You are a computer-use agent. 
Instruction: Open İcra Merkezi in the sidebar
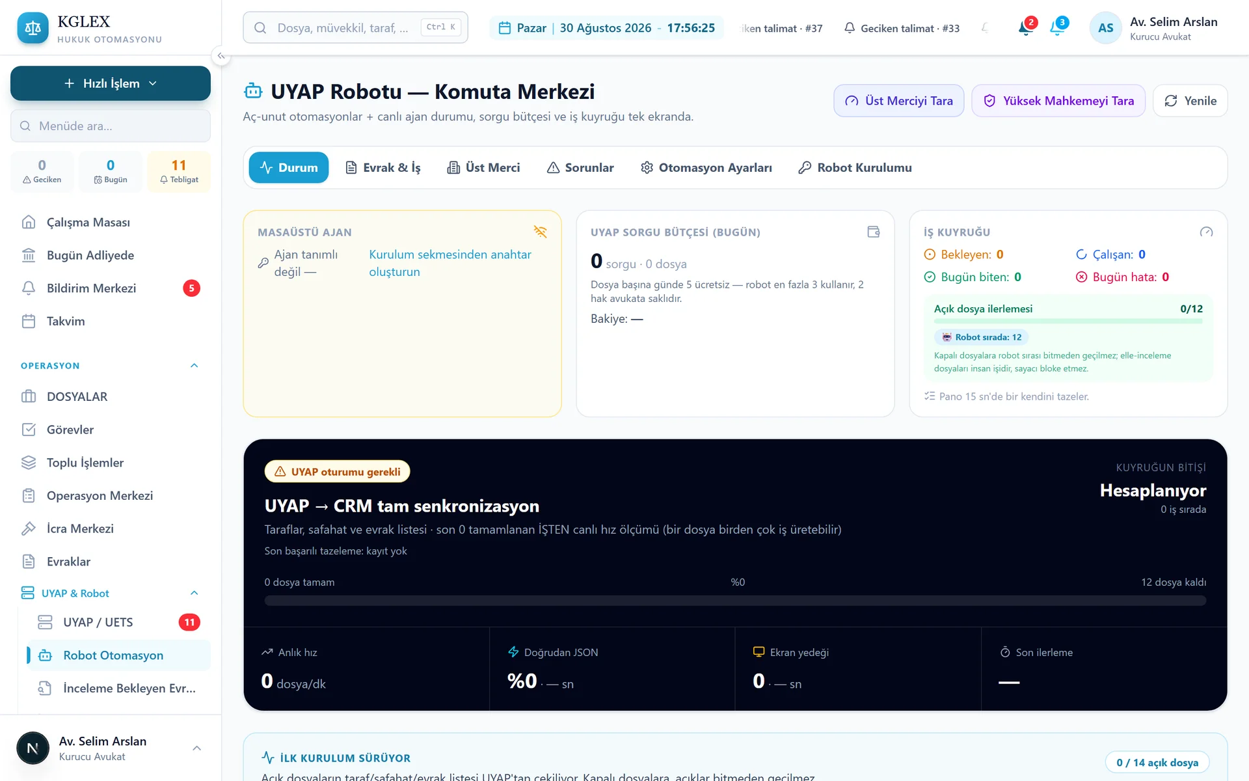click(x=111, y=528)
